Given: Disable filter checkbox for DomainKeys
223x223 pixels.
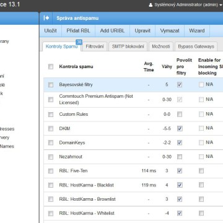Looking at the screenshot, I should 180,142.
